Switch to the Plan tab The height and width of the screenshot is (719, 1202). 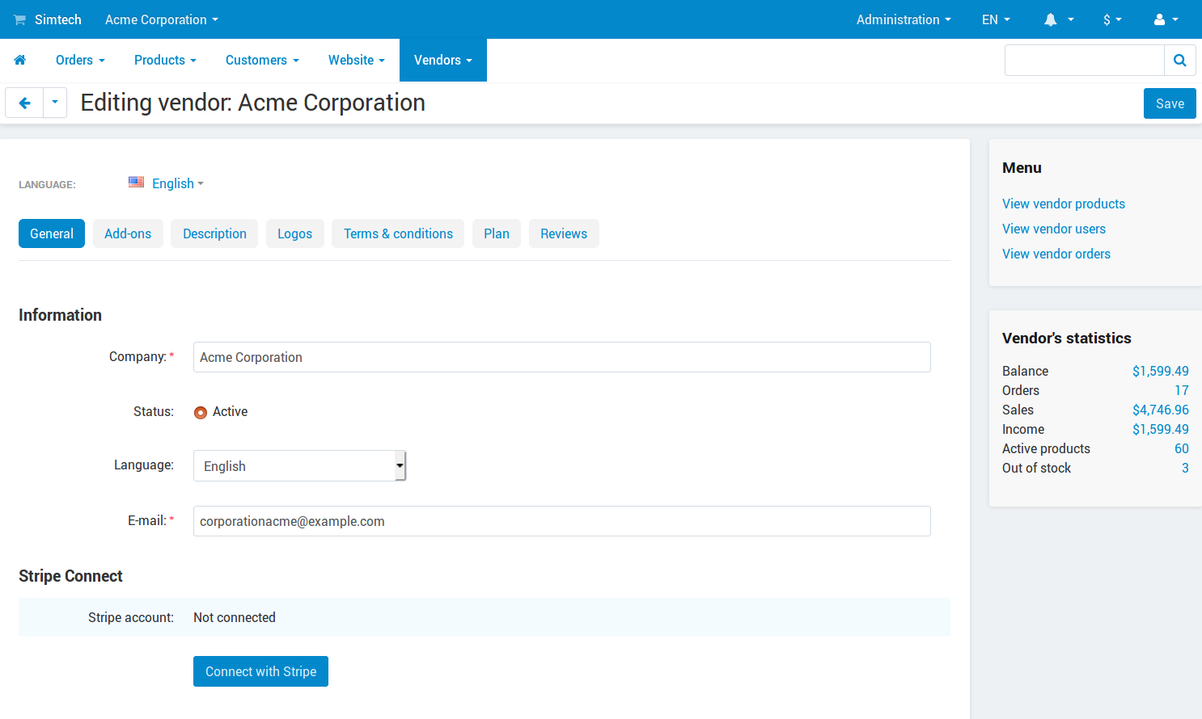pos(497,233)
